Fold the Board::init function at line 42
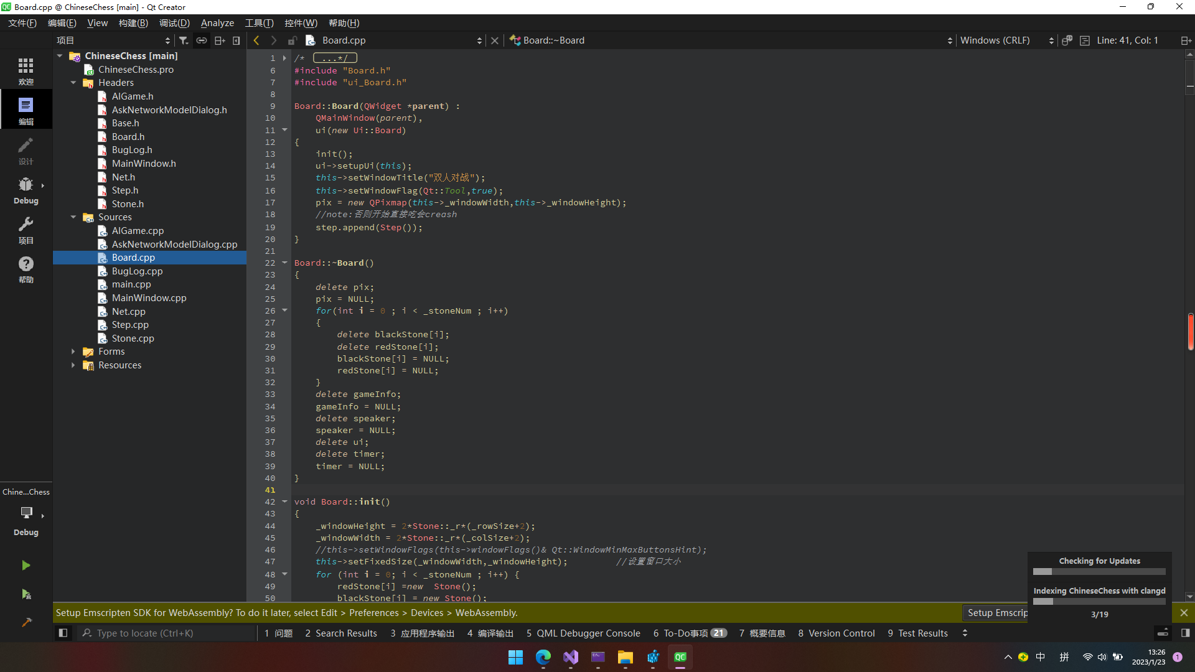1195x672 pixels. [x=285, y=502]
